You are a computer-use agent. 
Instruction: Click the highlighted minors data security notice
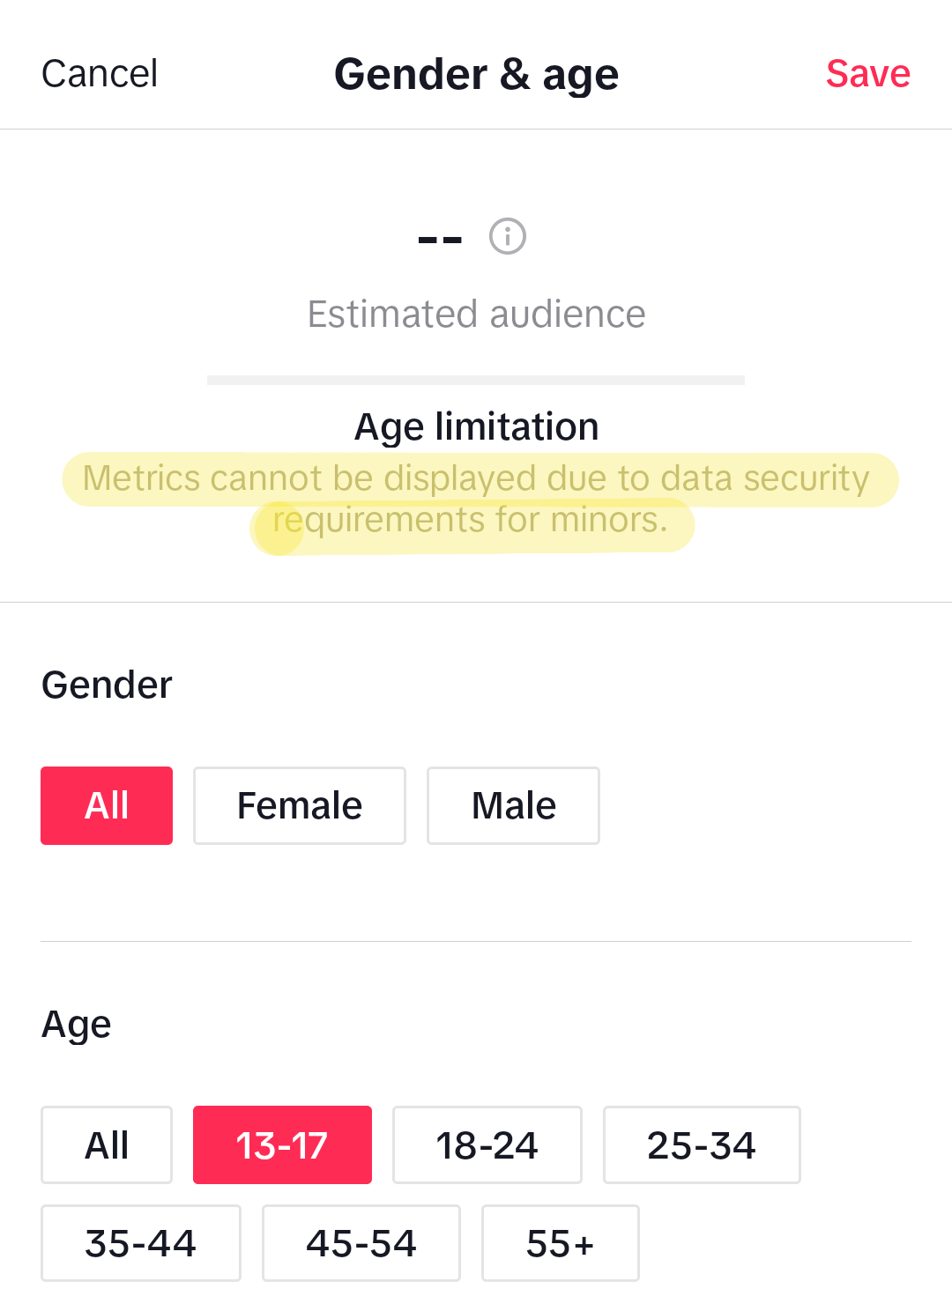[x=476, y=499]
